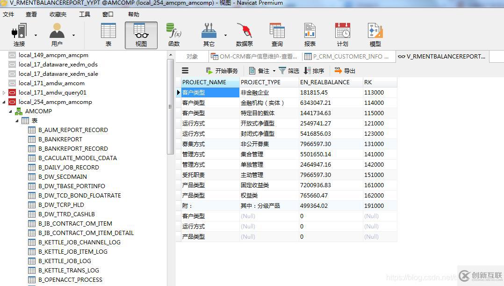Image resolution: width=504 pixels, height=286 pixels.
Task: Select the Table (表) toolbar icon
Action: [108, 35]
